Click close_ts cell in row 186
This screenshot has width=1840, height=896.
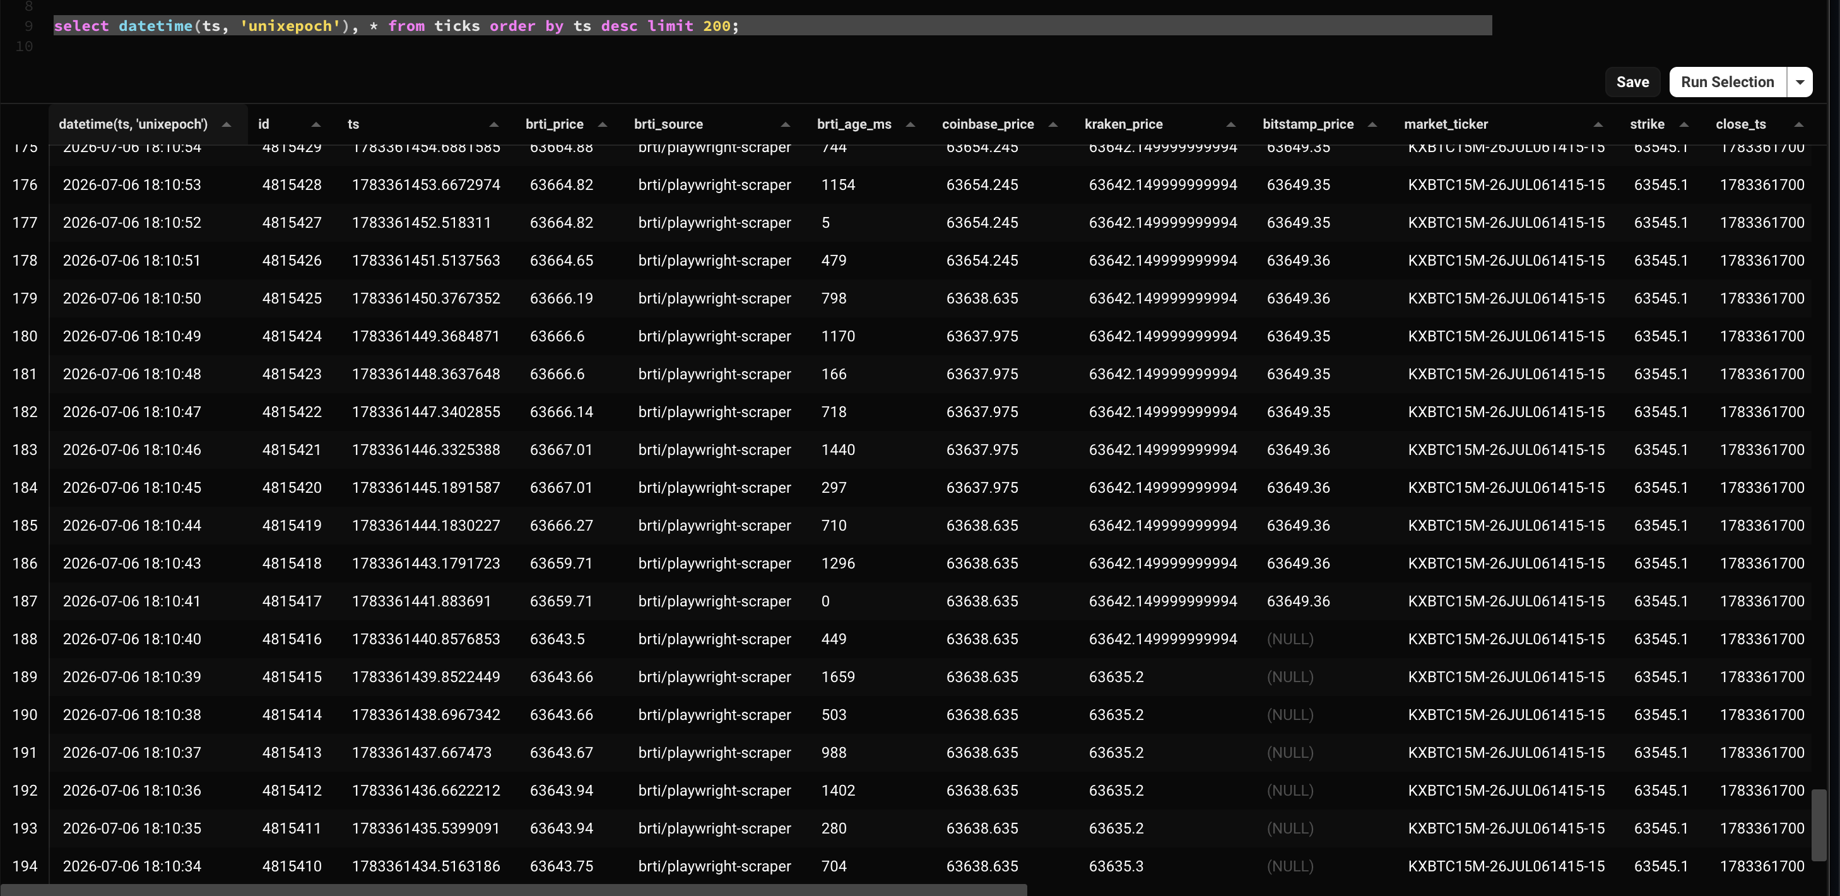pos(1762,563)
